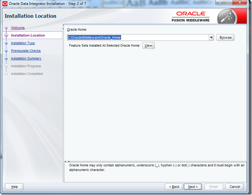Proceed with the Next button
This screenshot has height=195, width=252.
[x=193, y=187]
